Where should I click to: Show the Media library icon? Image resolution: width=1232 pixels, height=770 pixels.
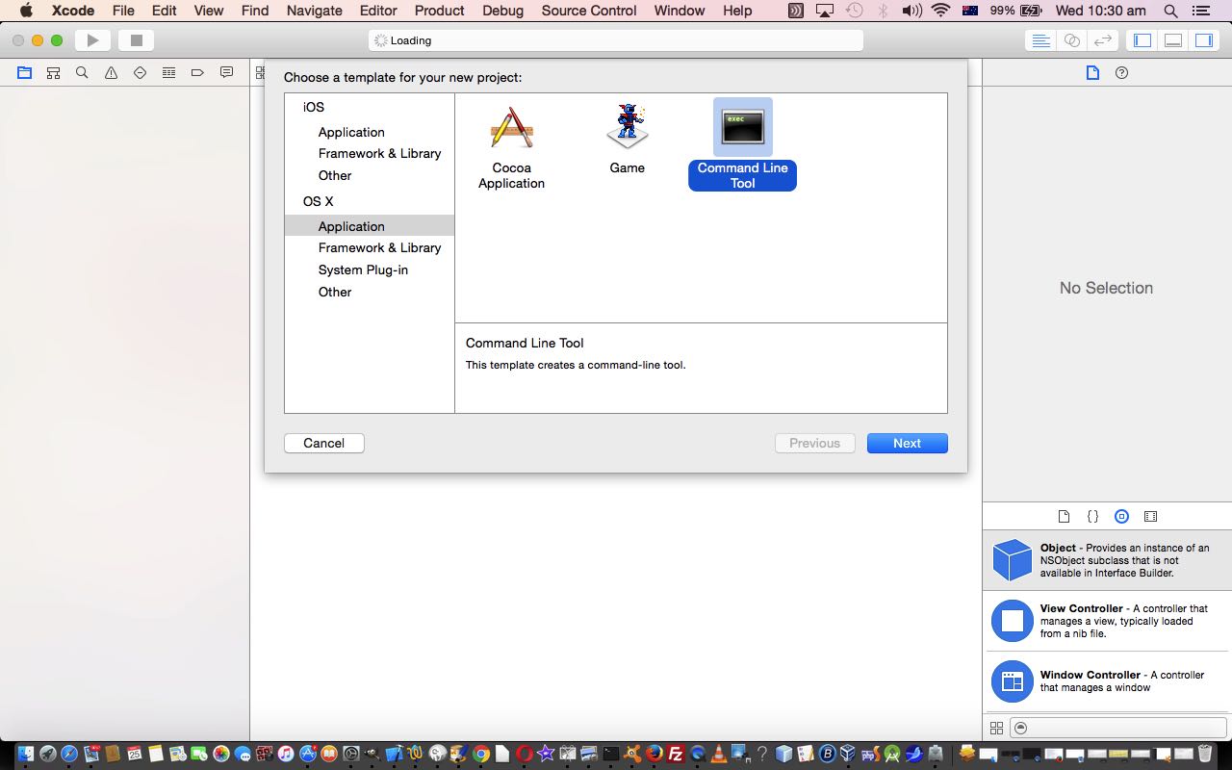coord(1150,516)
